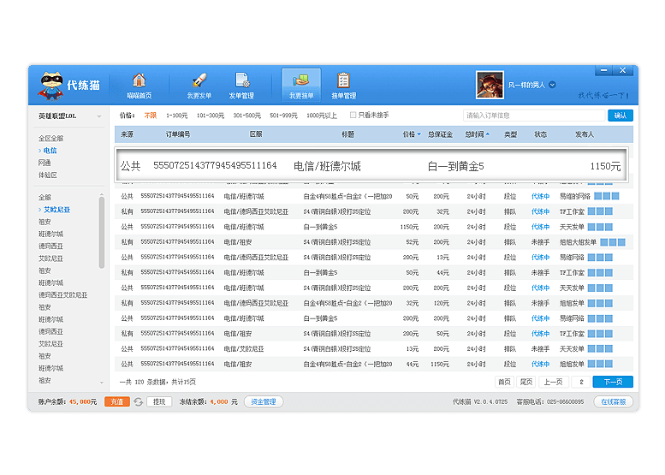Click the refresh icon beside 充值
The image size is (665, 475).
[x=138, y=401]
